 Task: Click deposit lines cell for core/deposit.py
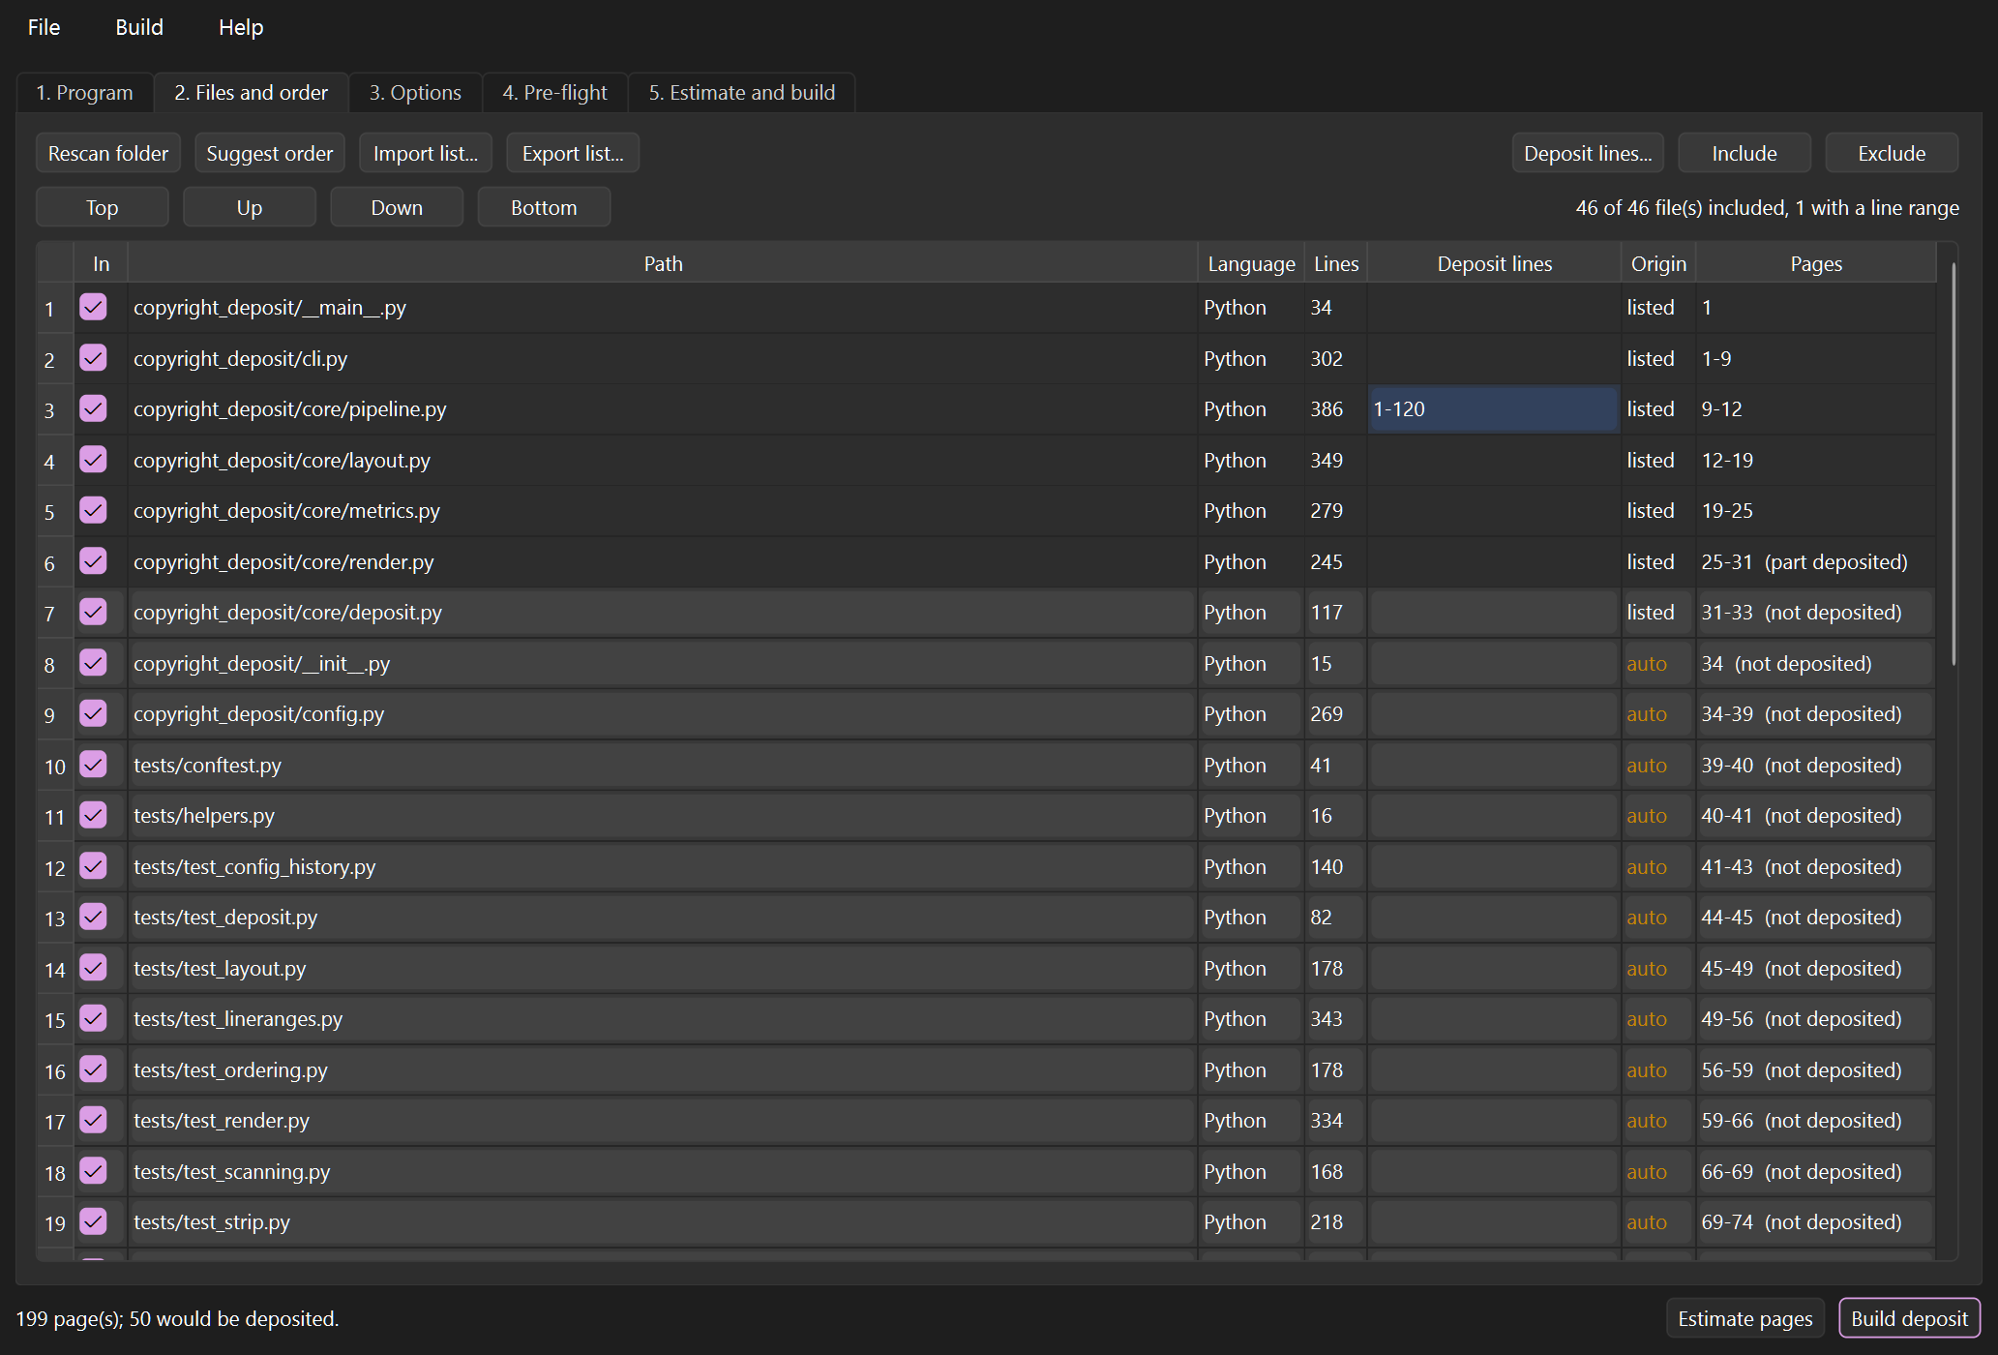pos(1494,612)
